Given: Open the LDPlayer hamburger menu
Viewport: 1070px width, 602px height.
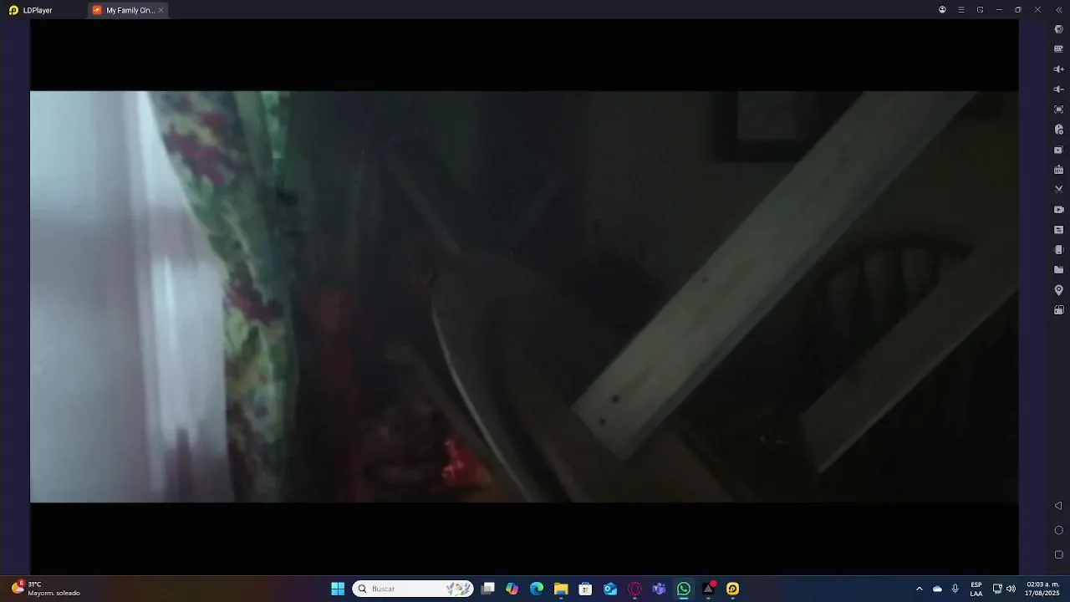Looking at the screenshot, I should coord(961,10).
